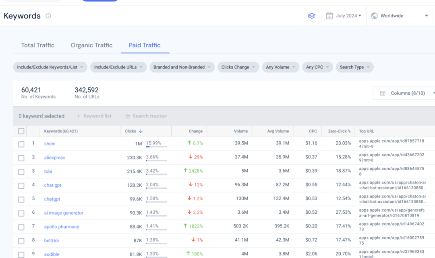The image size is (435, 258).
Task: Open the Search Type filter
Action: (354, 67)
